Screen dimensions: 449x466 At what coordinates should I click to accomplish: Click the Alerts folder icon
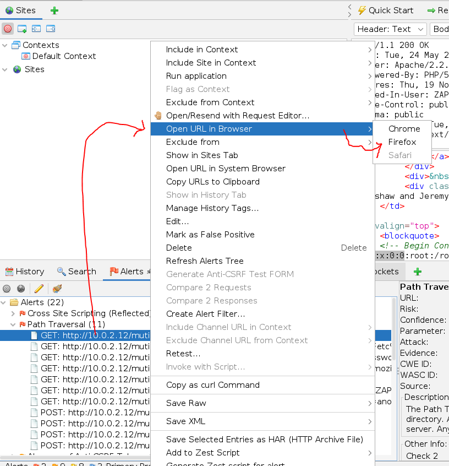pyautogui.click(x=14, y=302)
